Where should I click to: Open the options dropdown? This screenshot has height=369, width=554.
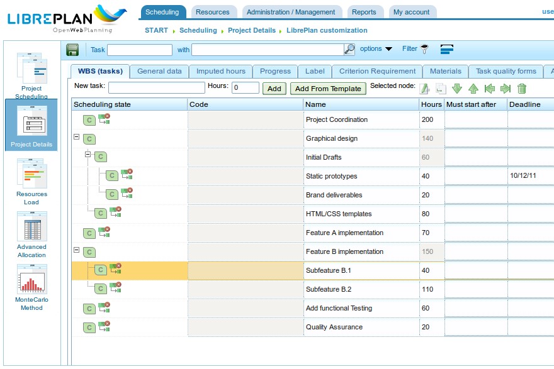[x=376, y=49]
